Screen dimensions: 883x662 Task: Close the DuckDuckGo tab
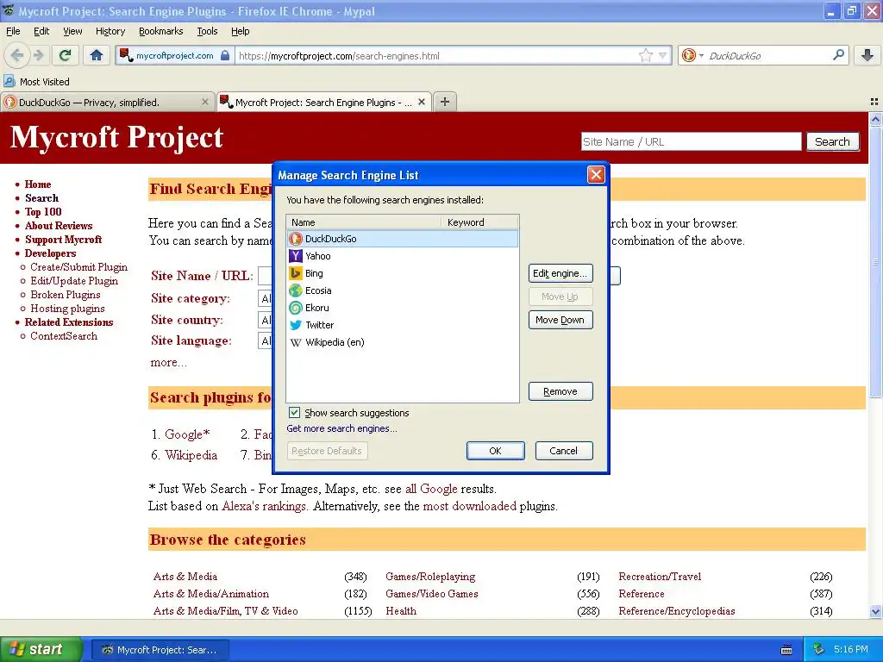click(x=204, y=102)
